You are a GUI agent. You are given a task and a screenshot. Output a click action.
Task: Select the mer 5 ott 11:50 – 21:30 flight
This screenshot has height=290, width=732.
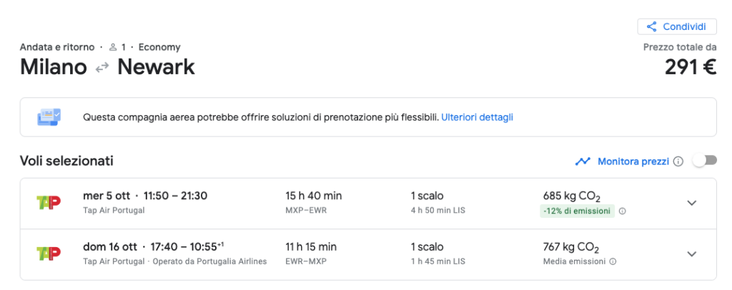click(368, 204)
